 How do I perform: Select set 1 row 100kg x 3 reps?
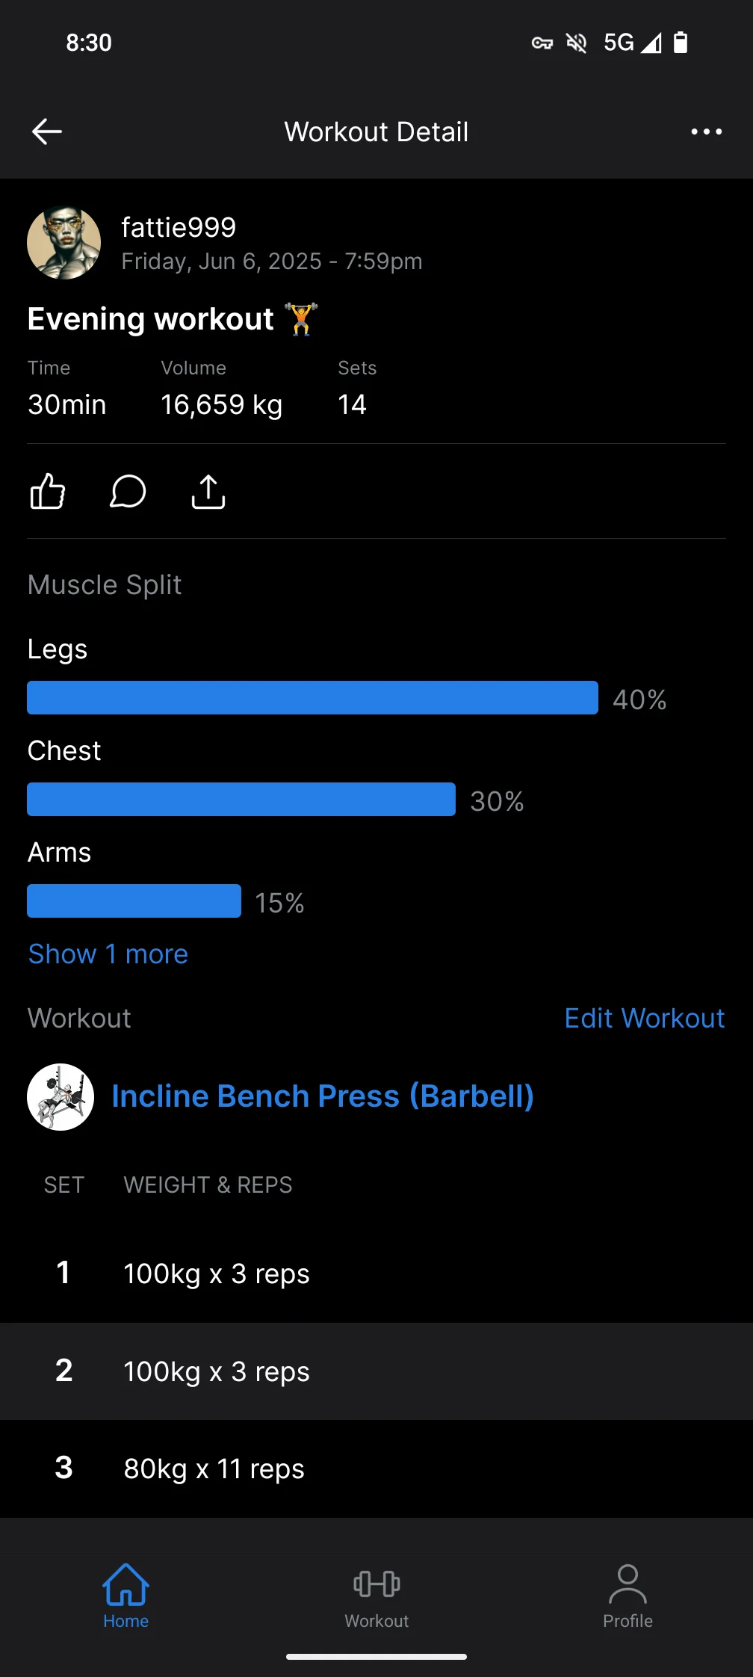376,1273
